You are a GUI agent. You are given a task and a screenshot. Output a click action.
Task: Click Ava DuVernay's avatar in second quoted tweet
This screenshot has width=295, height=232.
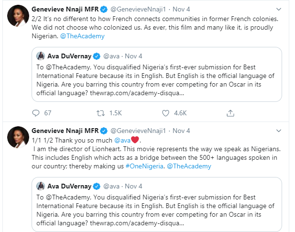(x=41, y=186)
